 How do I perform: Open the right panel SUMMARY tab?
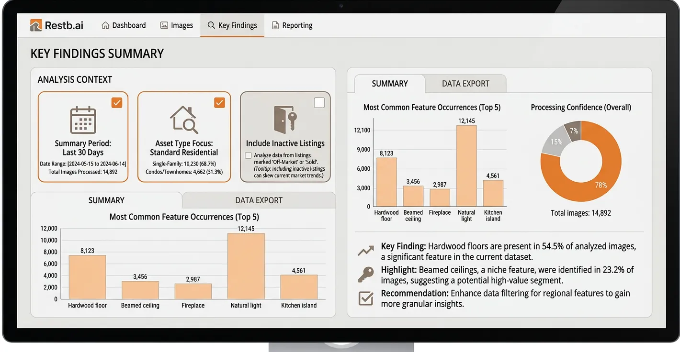click(389, 83)
